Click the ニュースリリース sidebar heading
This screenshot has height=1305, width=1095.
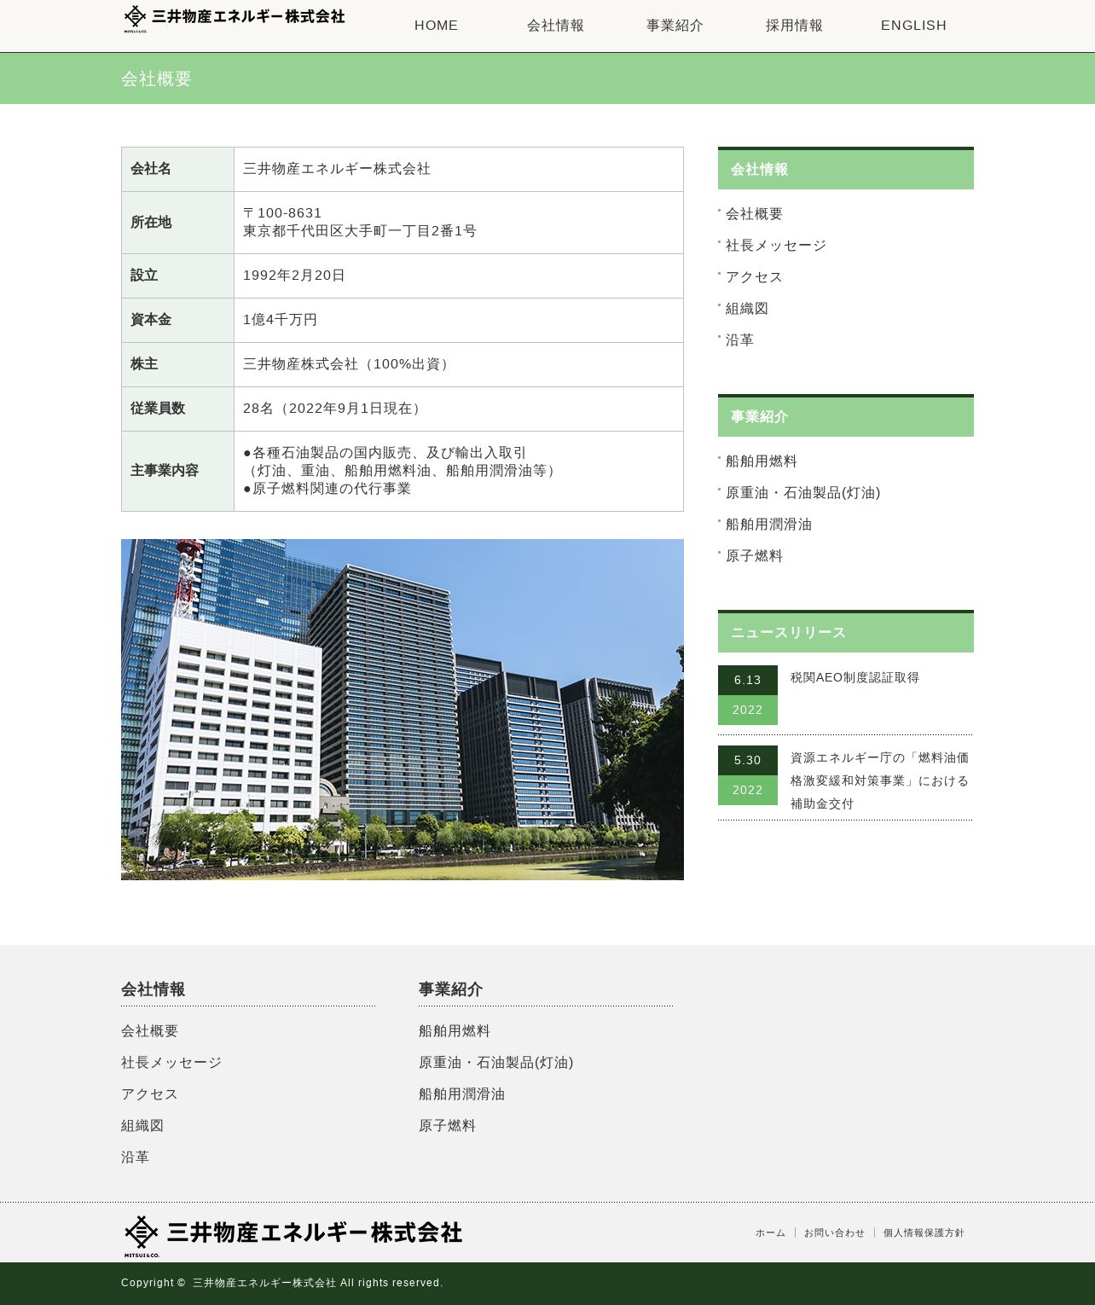[846, 633]
